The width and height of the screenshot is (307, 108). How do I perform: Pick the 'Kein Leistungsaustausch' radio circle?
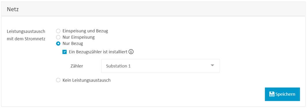58,80
